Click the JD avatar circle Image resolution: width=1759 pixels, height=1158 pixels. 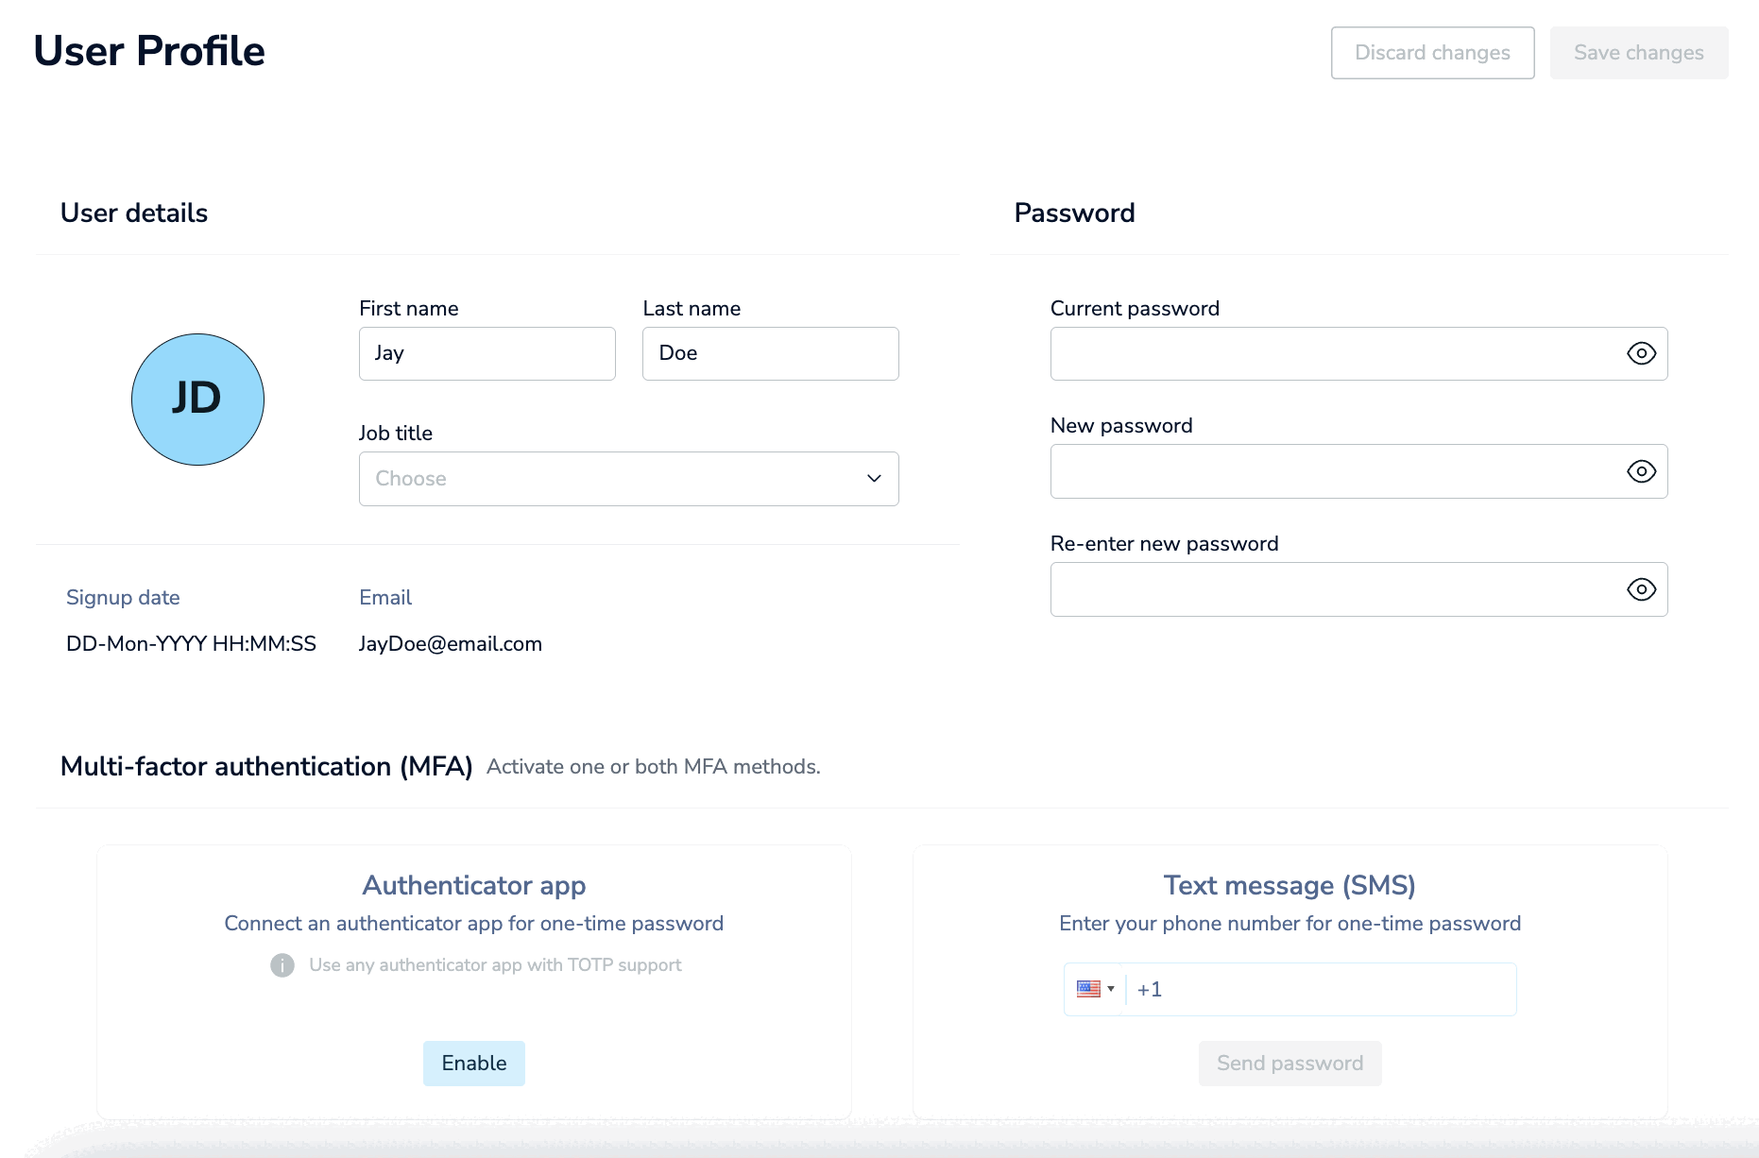197,399
